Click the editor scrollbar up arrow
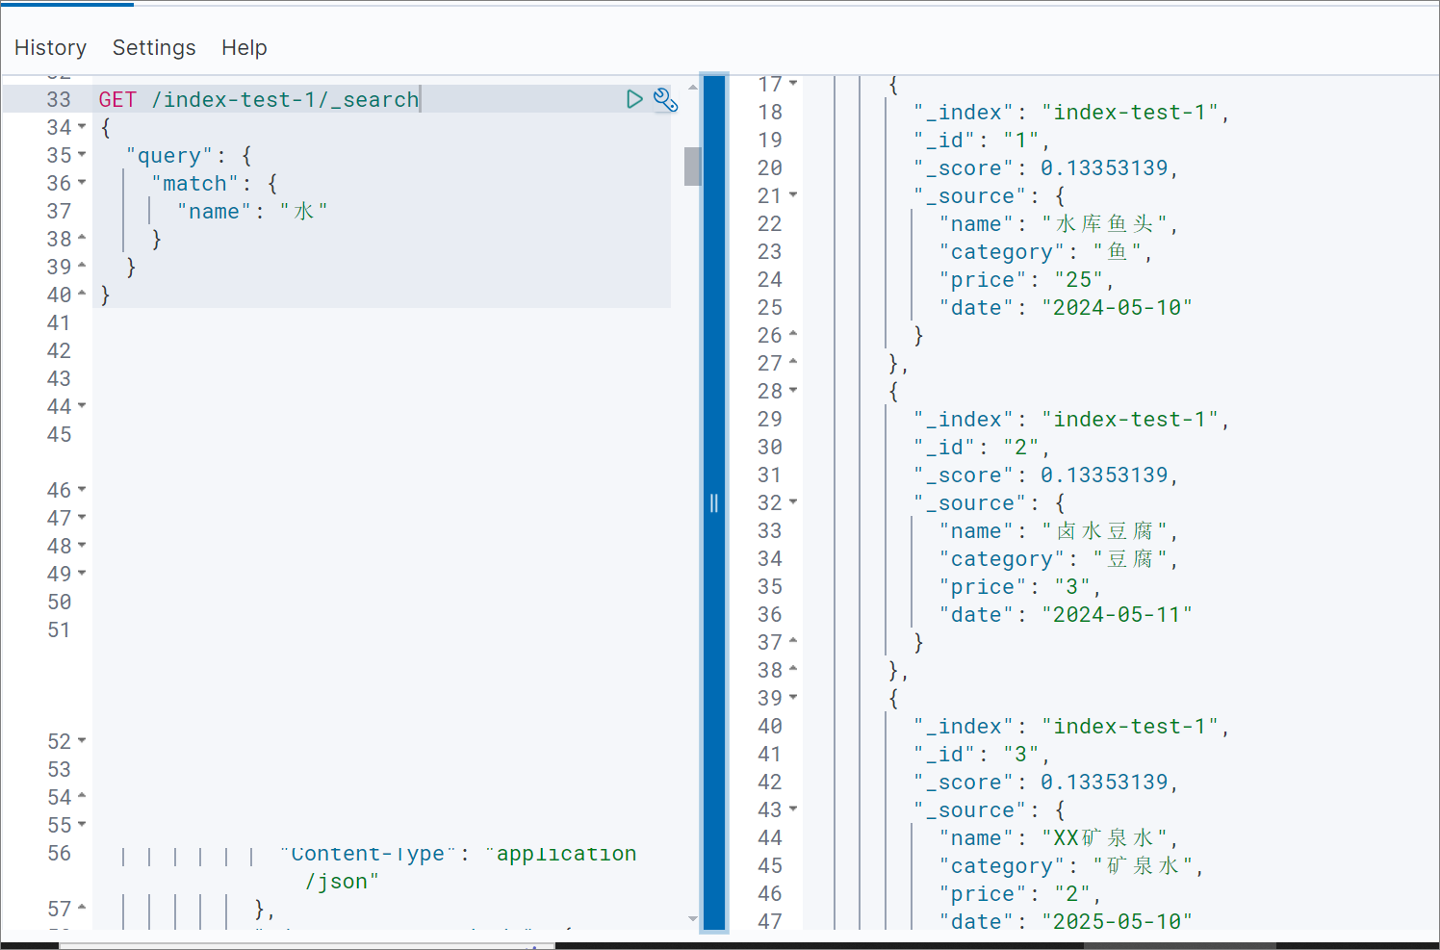Image resolution: width=1440 pixels, height=950 pixels. coord(693,87)
